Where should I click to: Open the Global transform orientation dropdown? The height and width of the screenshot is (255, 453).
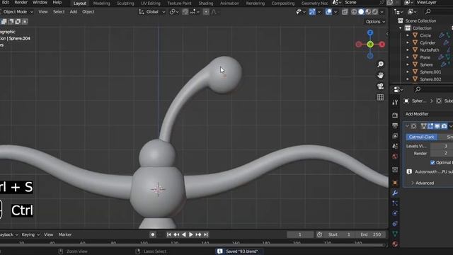(152, 12)
